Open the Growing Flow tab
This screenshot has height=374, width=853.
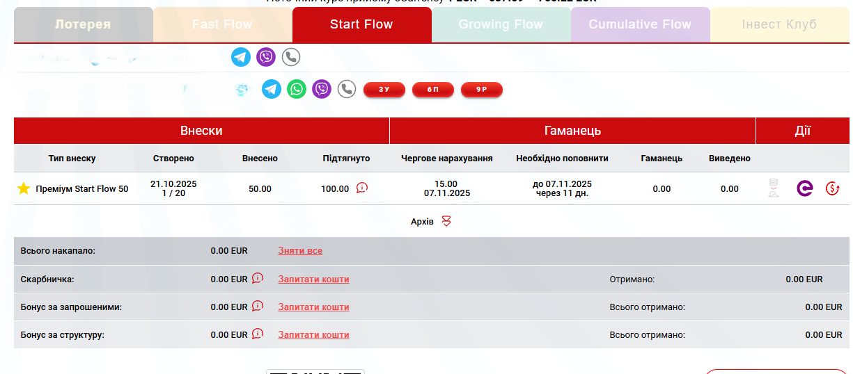(501, 24)
